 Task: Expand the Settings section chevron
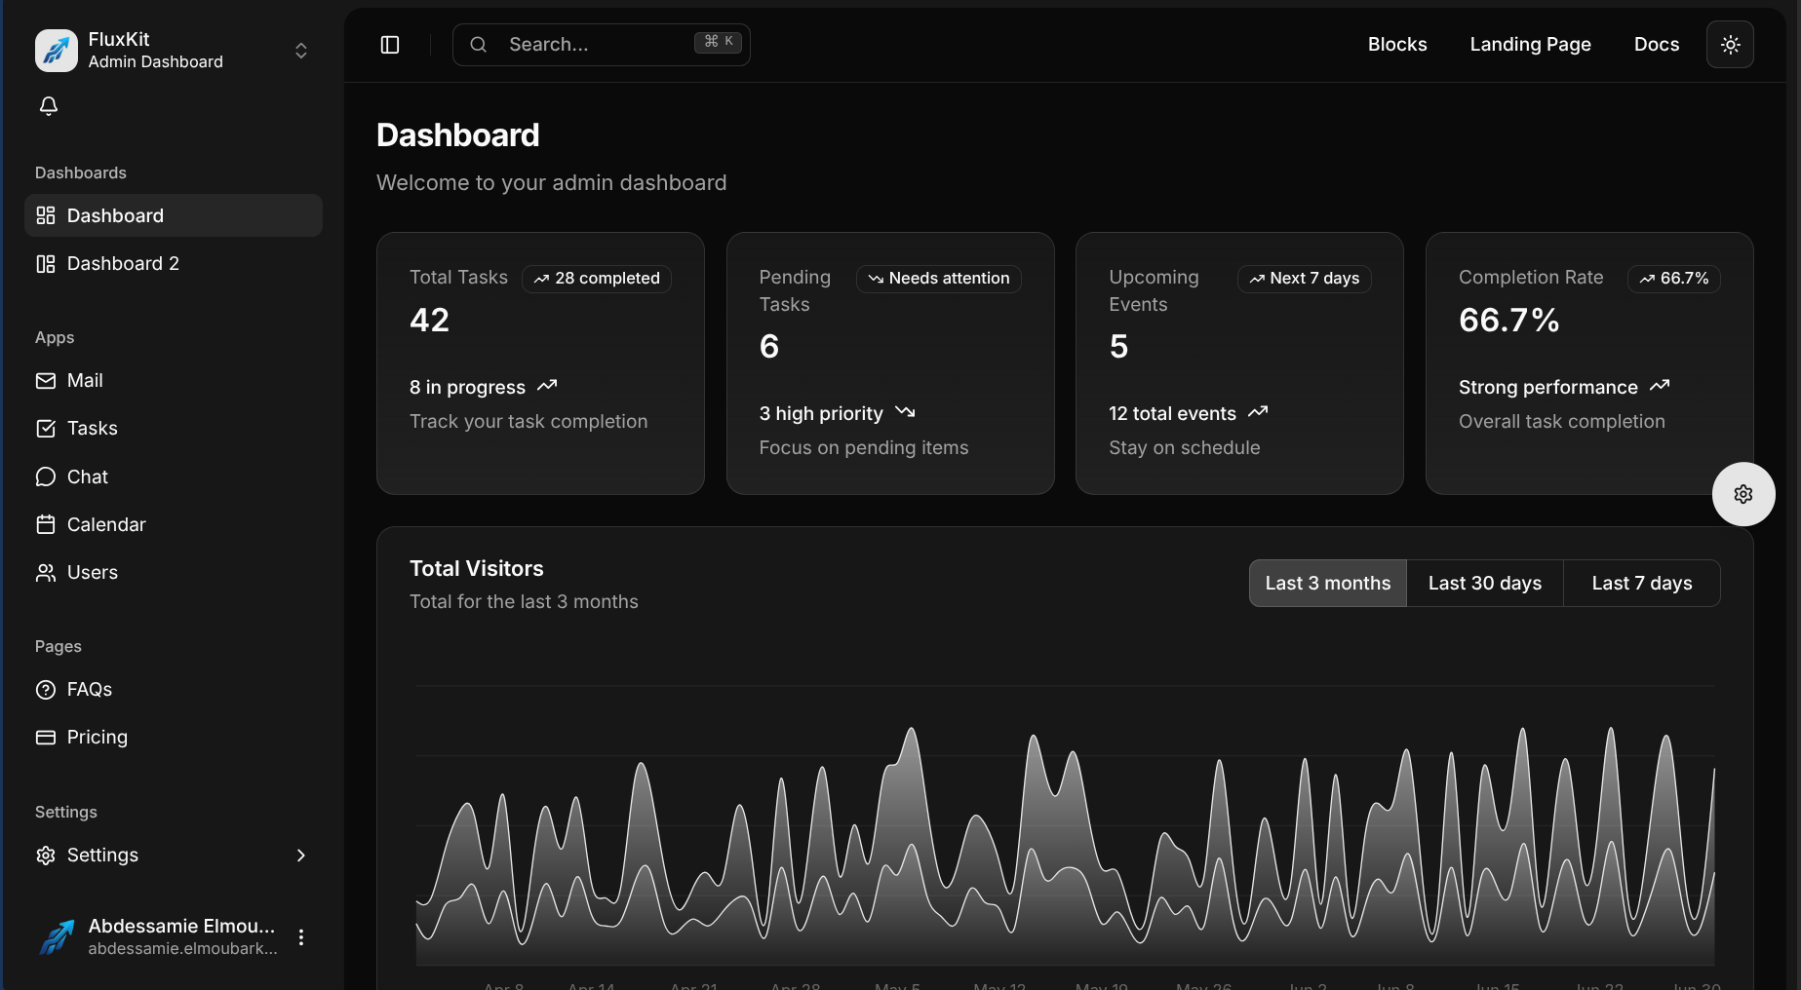coord(300,855)
